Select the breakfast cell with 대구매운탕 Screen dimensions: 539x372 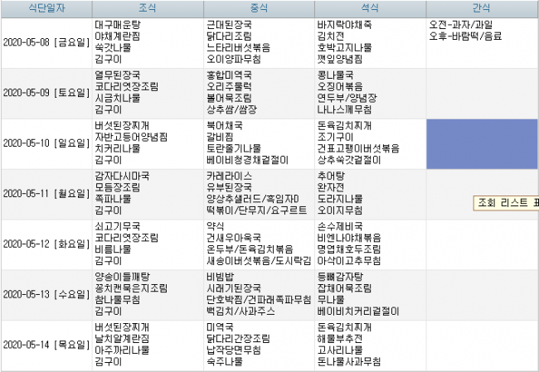click(x=148, y=43)
